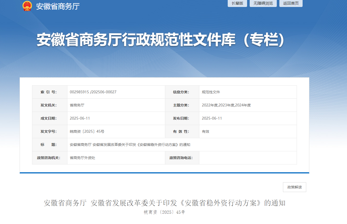347x224 pixels.
Task: Click 返回首页 to return home
Action: point(291,3)
